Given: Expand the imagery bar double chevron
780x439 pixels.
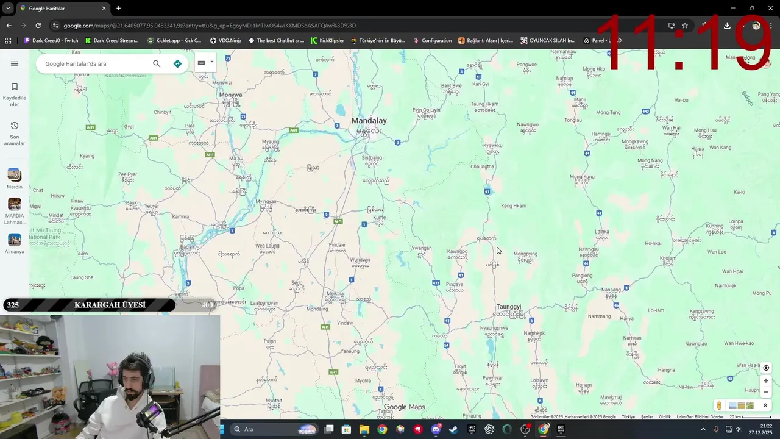Looking at the screenshot, I should (765, 405).
